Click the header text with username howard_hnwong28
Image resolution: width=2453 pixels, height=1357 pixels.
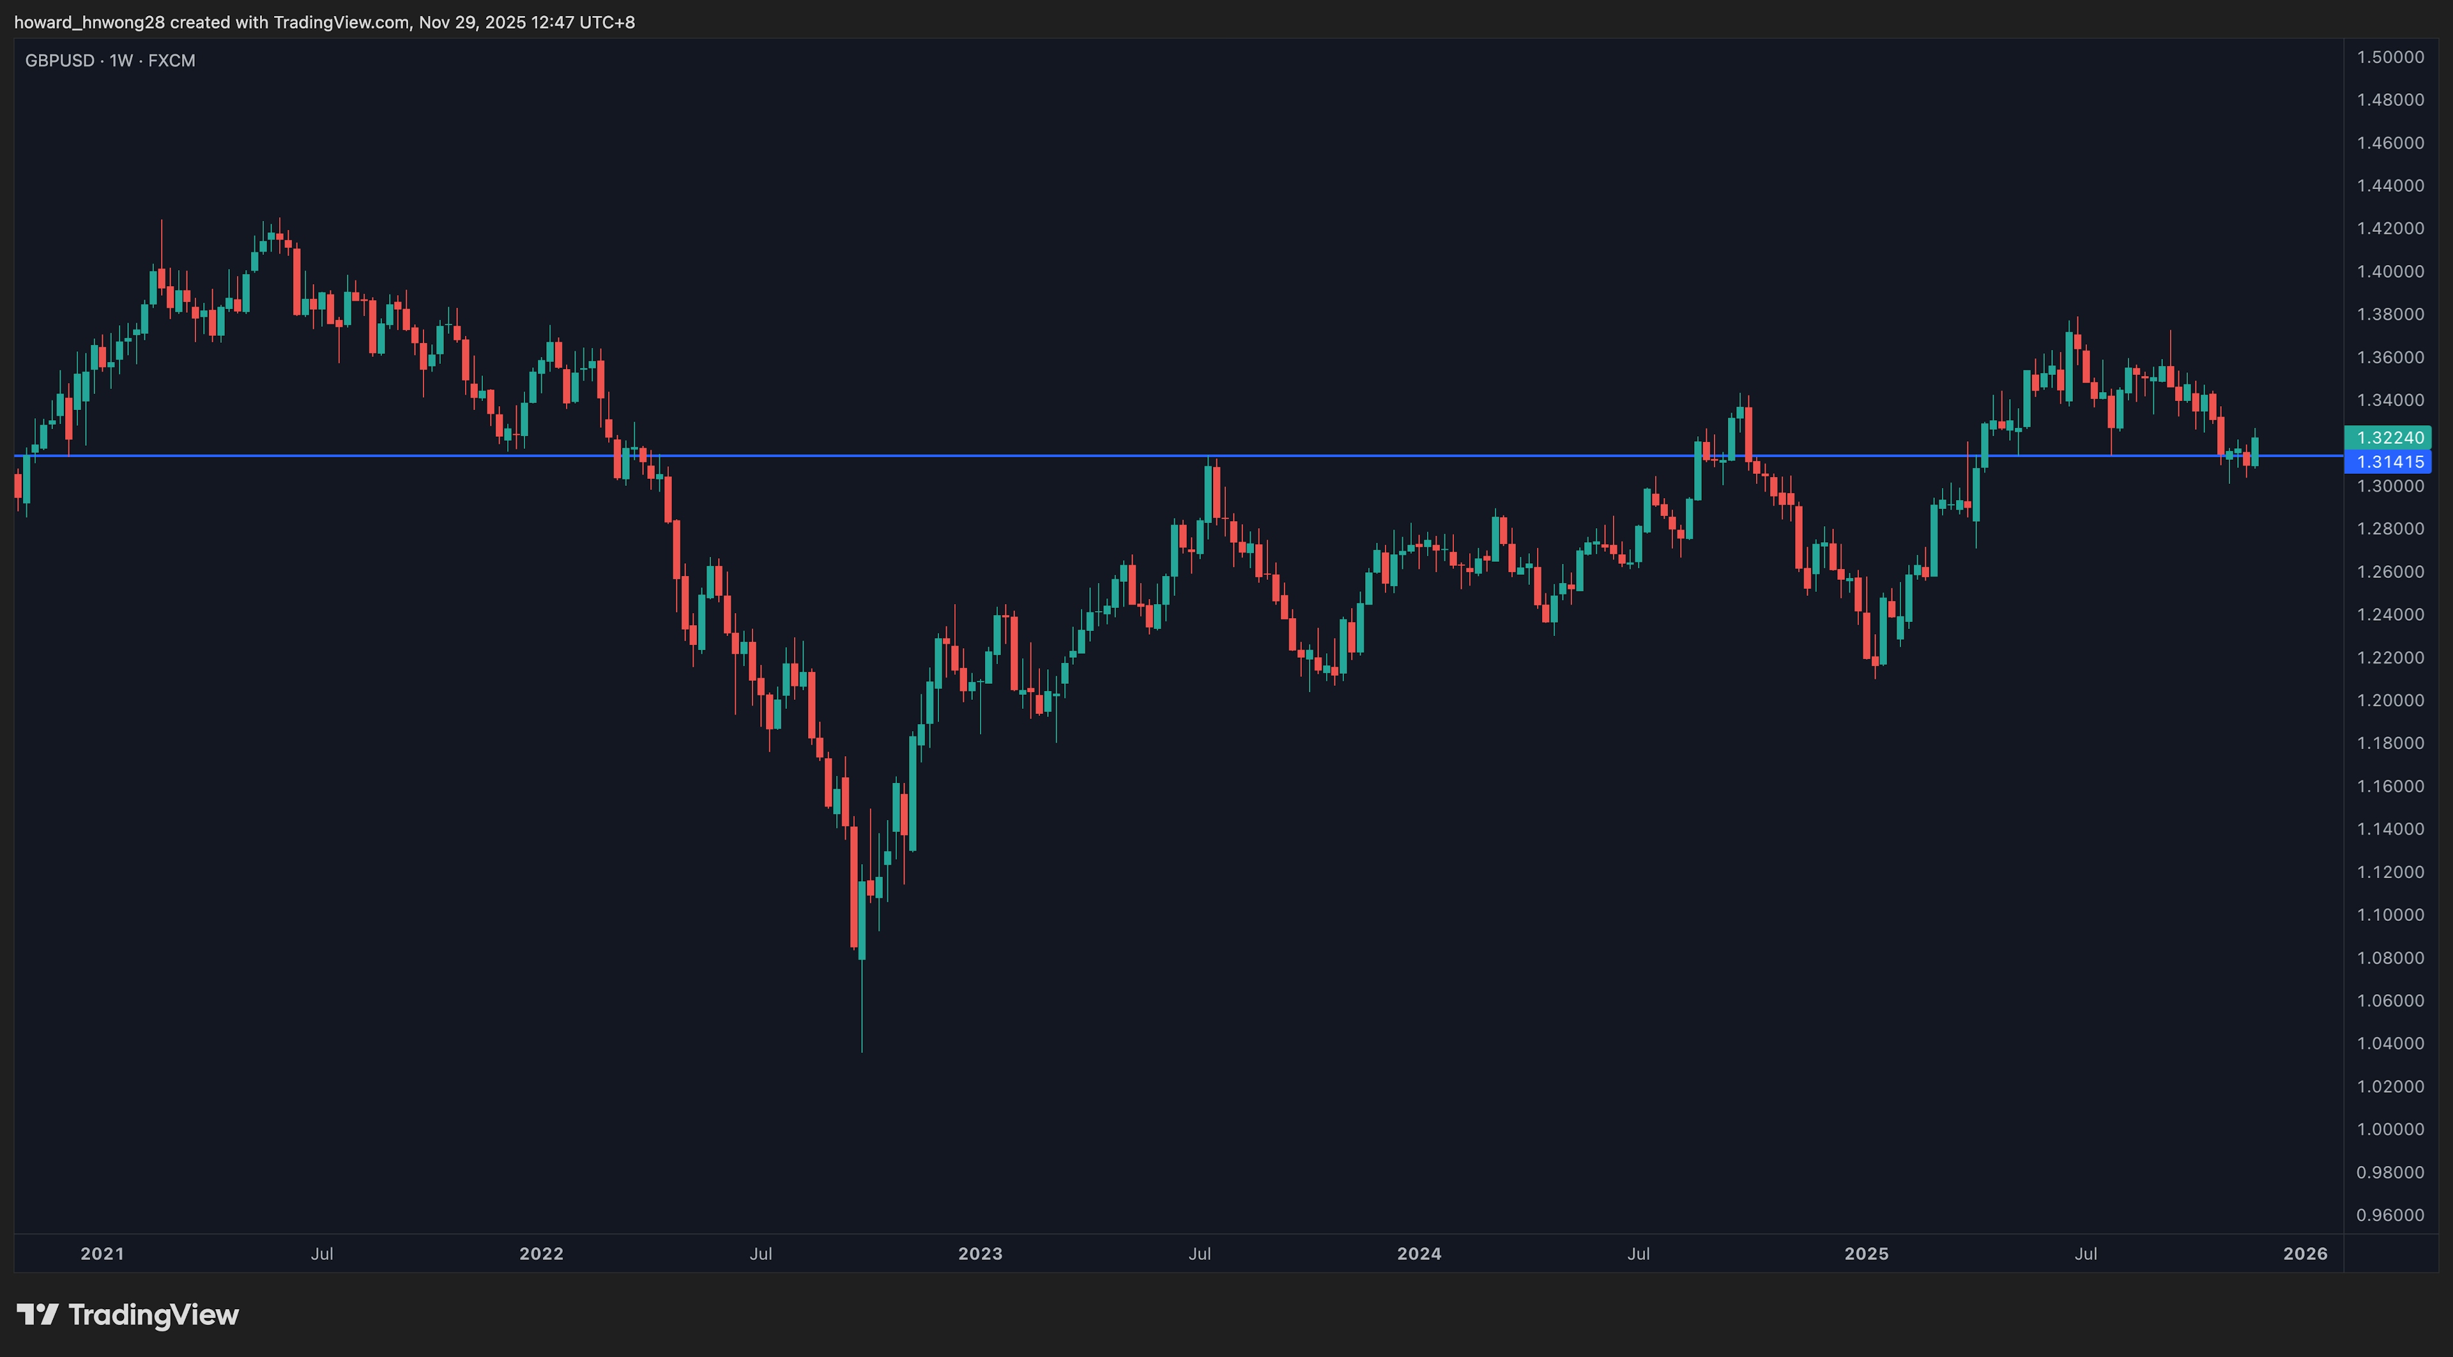tap(324, 22)
